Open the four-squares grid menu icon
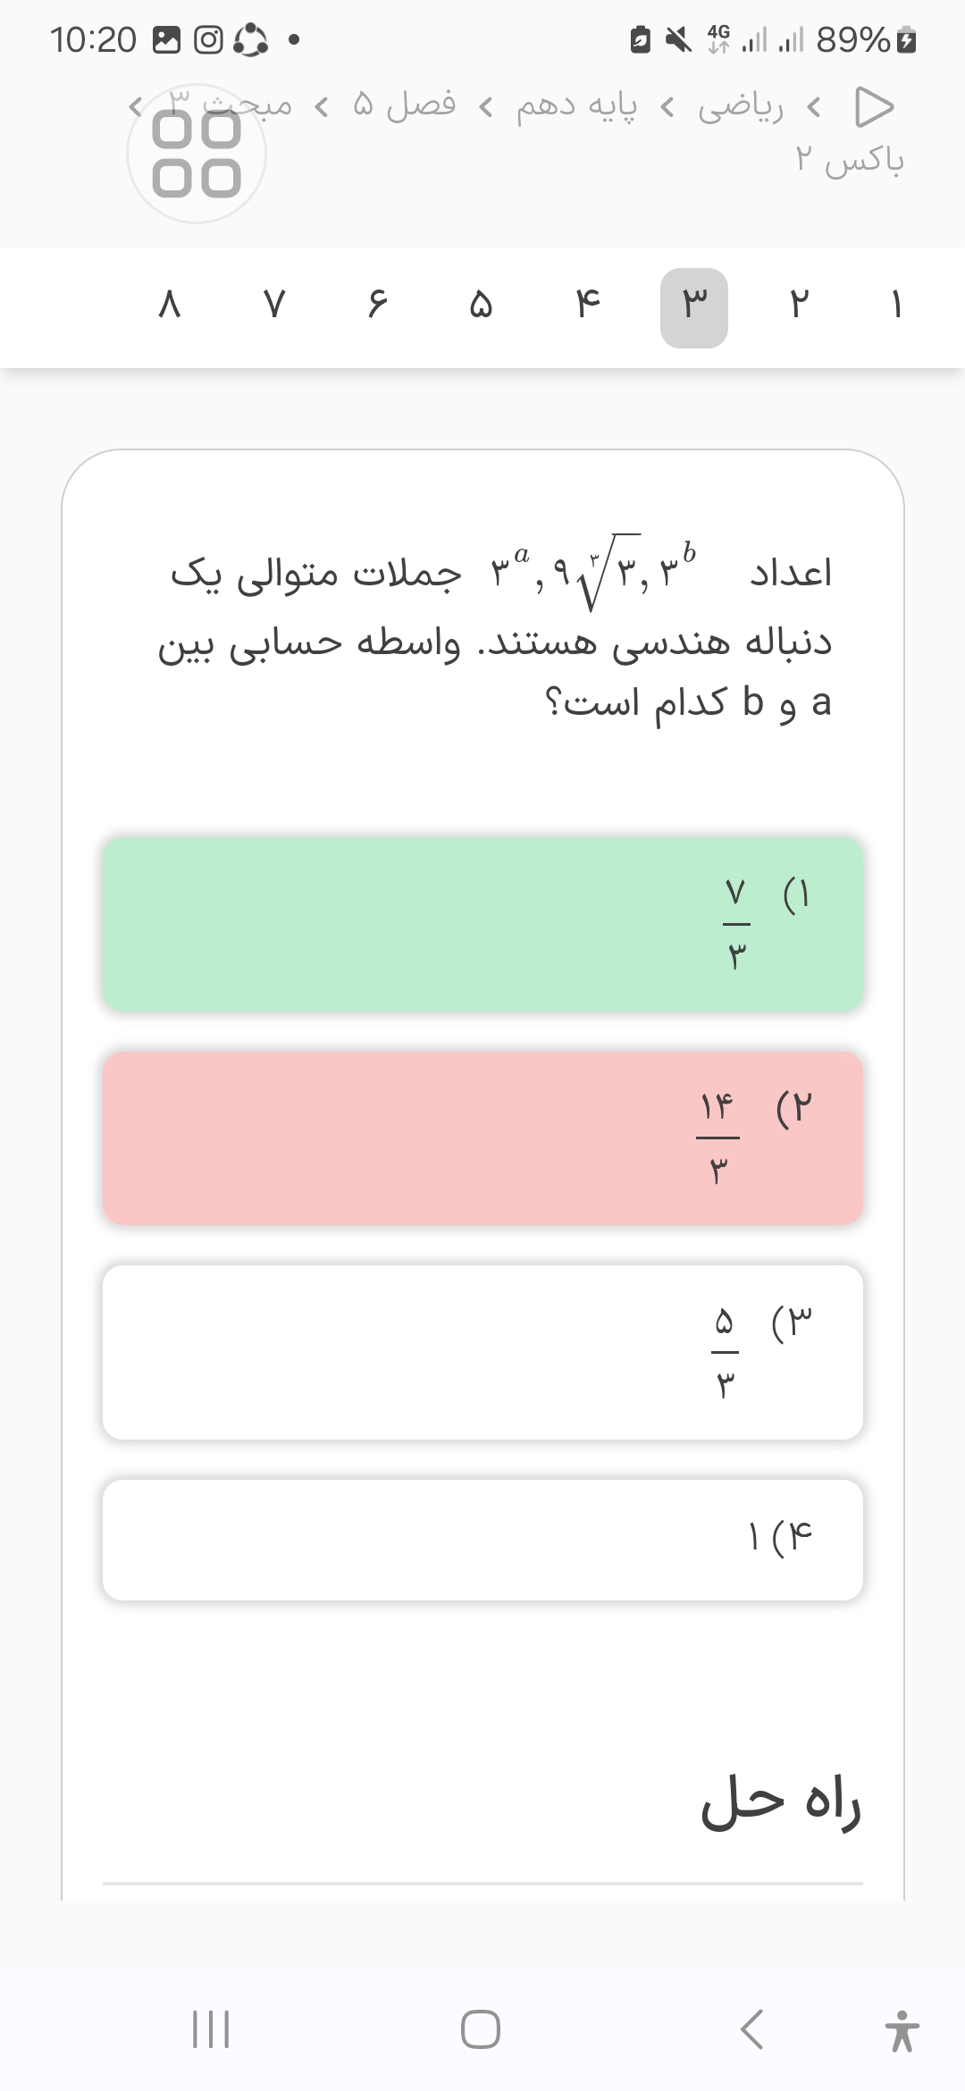The image size is (965, 2091). point(197,154)
